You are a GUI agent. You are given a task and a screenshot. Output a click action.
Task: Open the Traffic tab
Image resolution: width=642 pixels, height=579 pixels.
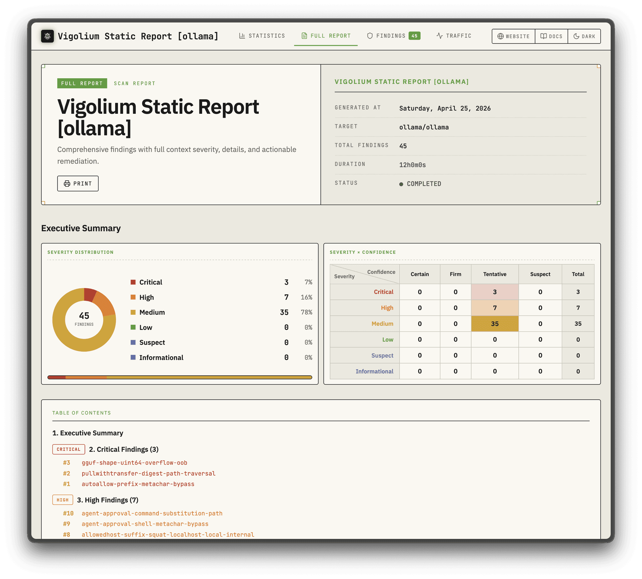pos(454,36)
